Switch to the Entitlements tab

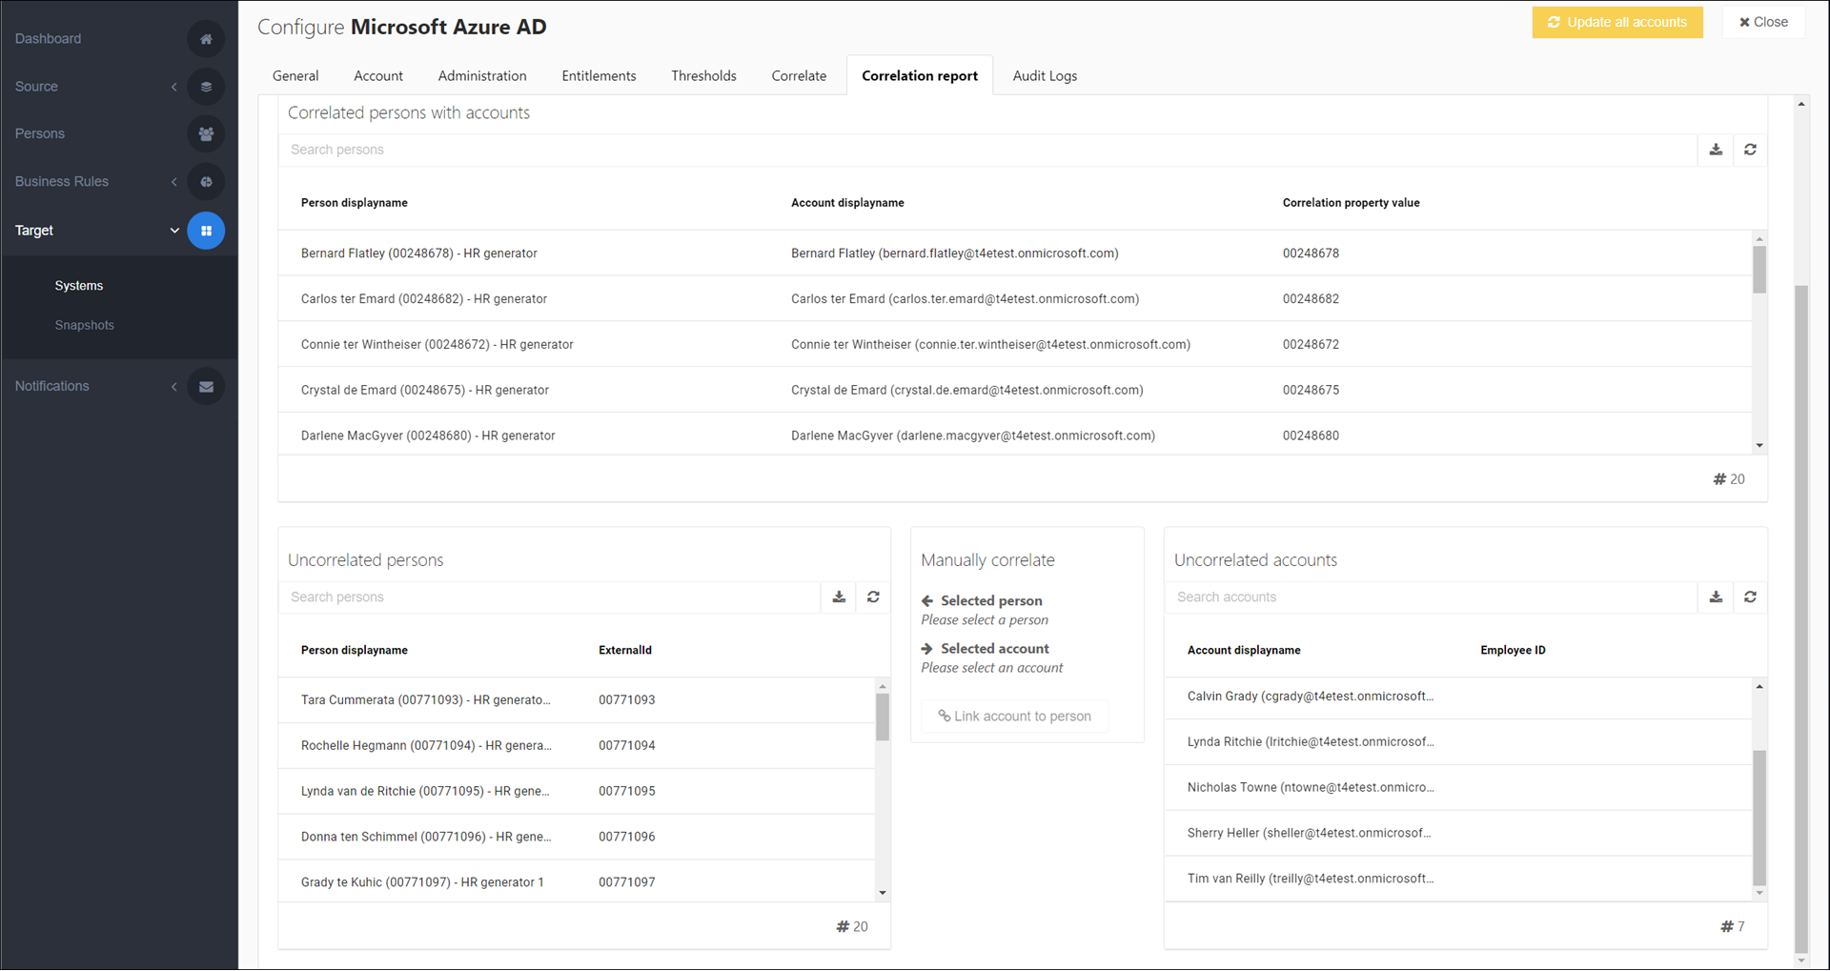(599, 76)
